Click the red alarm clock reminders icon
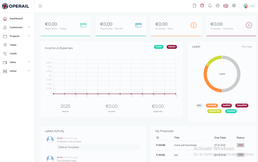This screenshot has height=162, width=258. [x=202, y=6]
